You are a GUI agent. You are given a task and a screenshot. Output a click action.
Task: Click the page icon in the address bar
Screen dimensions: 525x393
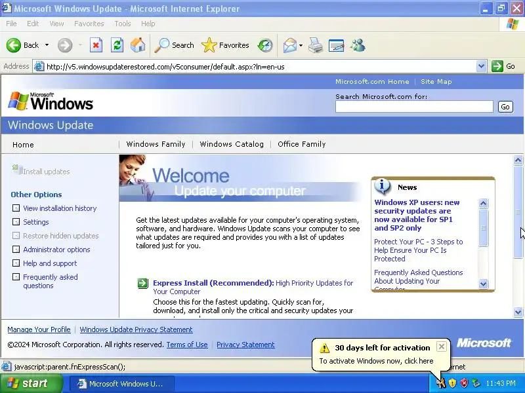pos(39,67)
